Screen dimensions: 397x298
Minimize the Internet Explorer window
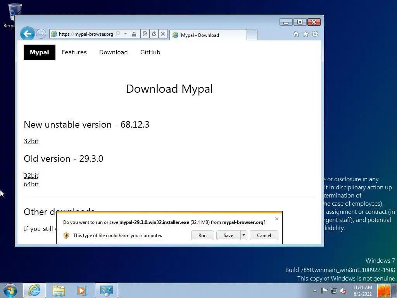[x=286, y=22]
